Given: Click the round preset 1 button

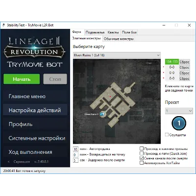Looking at the screenshot, I should 179,123.
